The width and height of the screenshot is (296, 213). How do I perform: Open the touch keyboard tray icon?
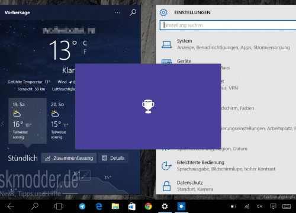coord(287,206)
